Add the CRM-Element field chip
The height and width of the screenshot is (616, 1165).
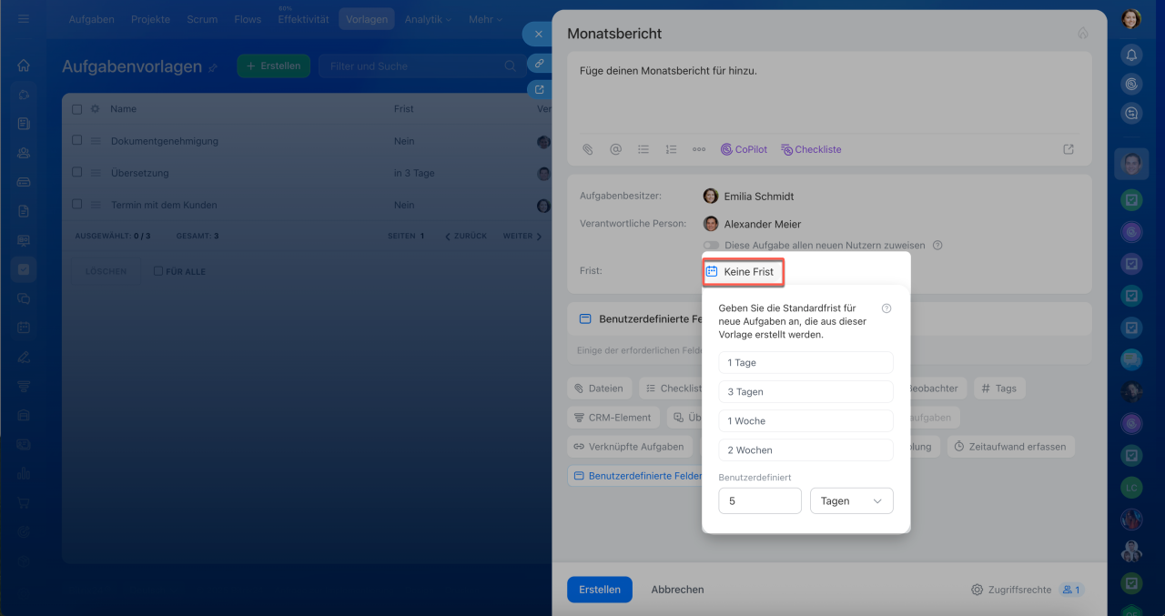[613, 417]
